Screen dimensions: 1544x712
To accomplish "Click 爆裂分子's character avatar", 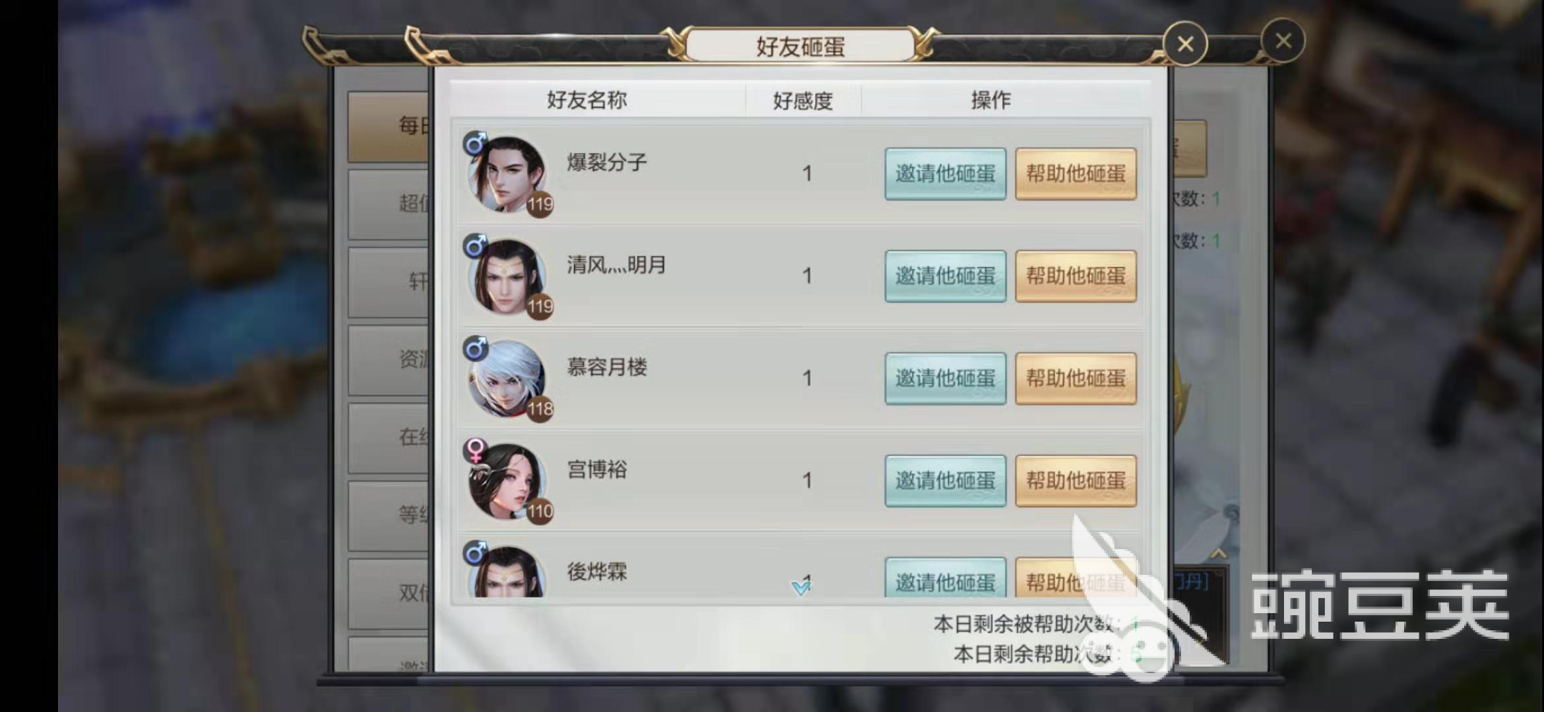I will 507,174.
